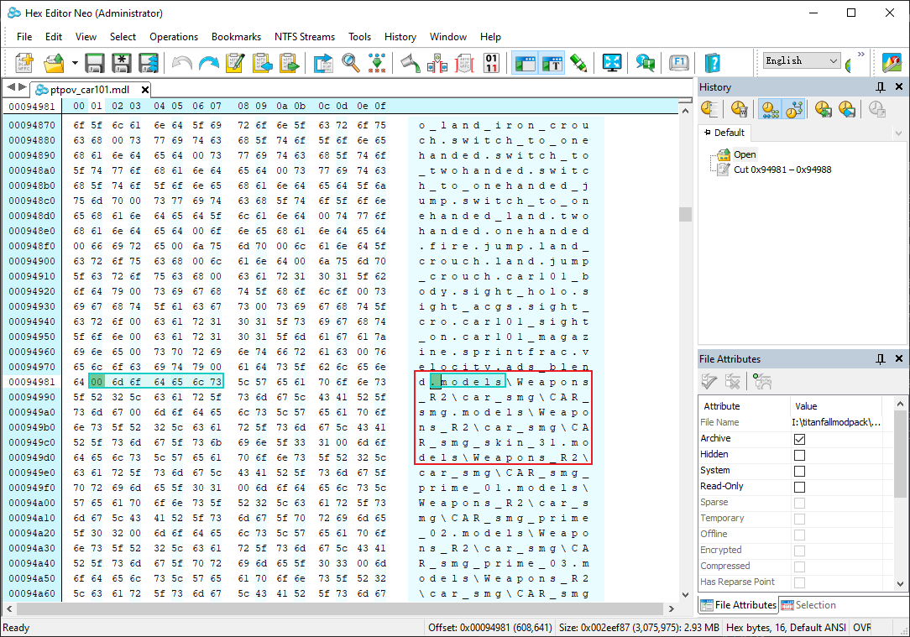Click the Fill bucket icon
Screen dimensions: 910x637
(411, 63)
